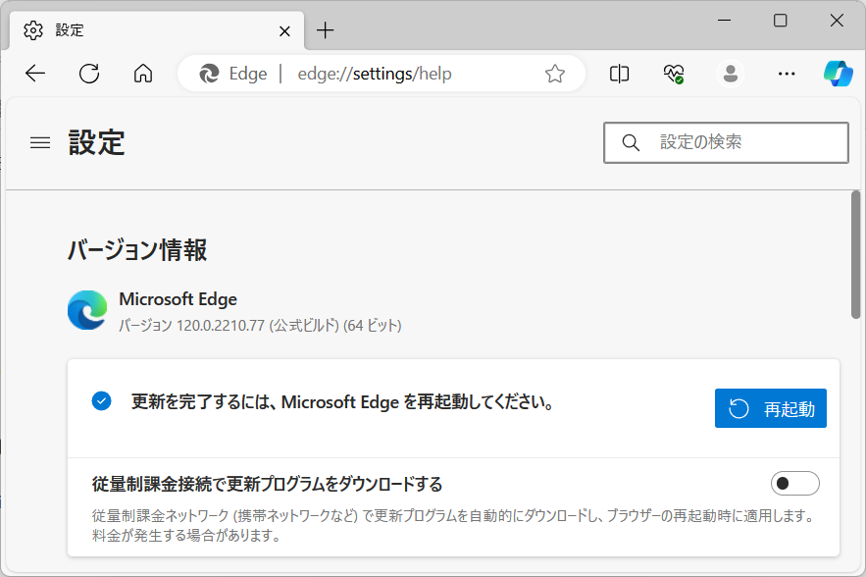
Task: Open the settings hamburger menu
Action: pos(39,142)
